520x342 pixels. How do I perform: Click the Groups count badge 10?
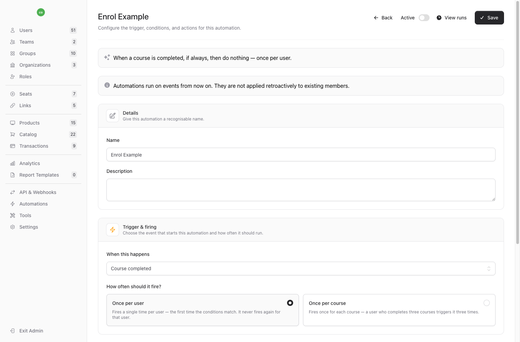pos(73,53)
